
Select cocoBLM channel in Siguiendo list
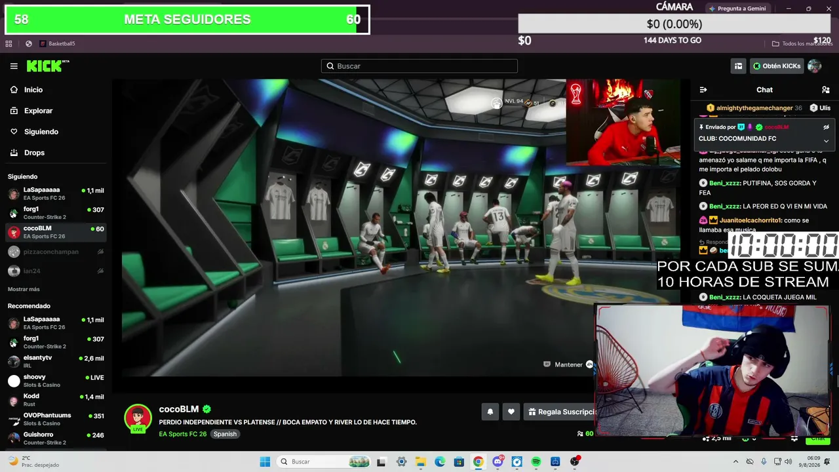pos(56,232)
